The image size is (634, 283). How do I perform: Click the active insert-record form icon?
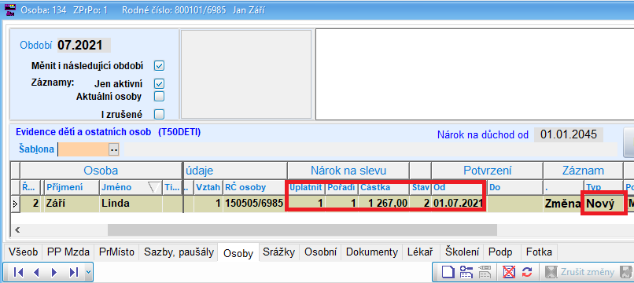pyautogui.click(x=466, y=272)
